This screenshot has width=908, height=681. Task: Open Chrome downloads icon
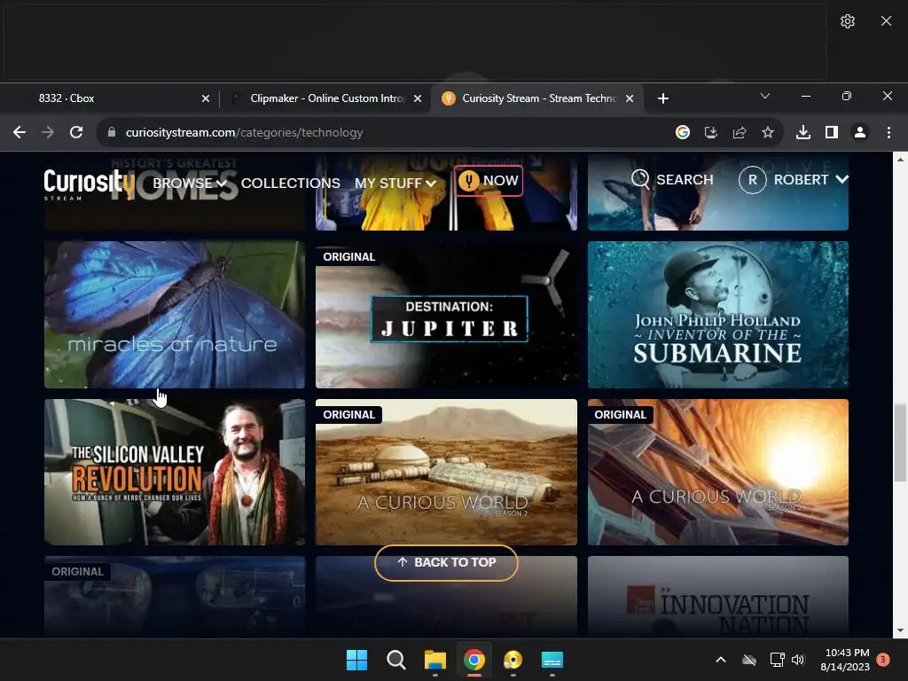(803, 133)
